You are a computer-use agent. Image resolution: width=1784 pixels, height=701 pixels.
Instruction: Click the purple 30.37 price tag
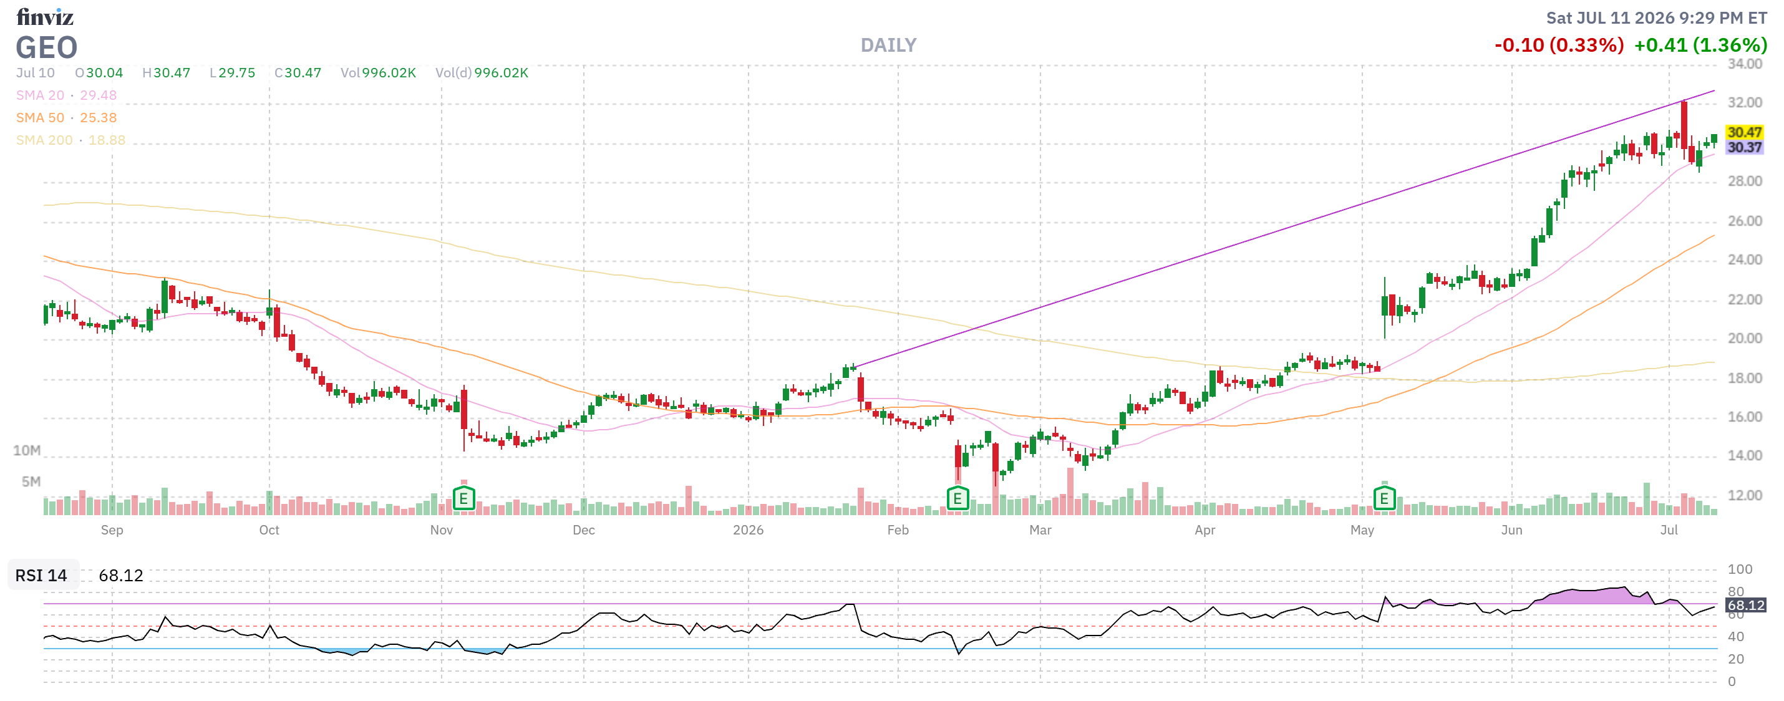tap(1744, 147)
